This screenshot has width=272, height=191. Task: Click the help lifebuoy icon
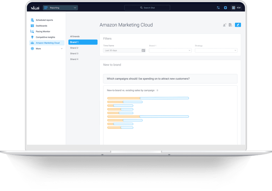pos(225,7)
